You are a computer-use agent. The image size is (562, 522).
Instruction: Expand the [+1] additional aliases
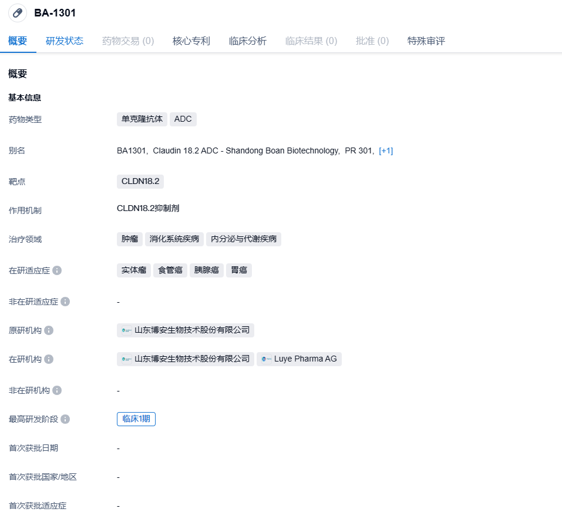click(386, 150)
